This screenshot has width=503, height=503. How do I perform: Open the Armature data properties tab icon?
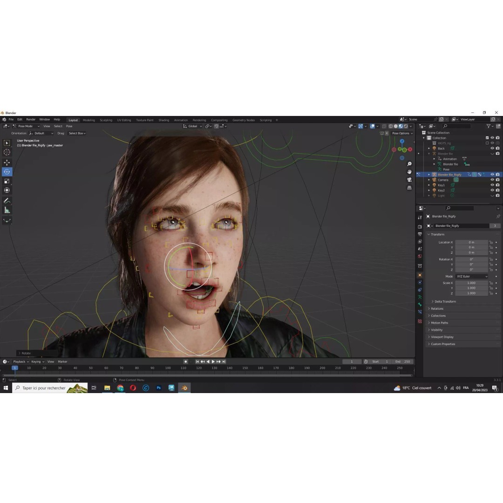(x=420, y=297)
